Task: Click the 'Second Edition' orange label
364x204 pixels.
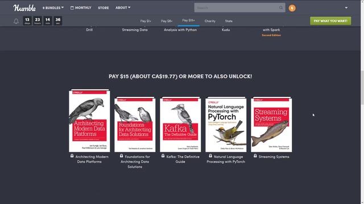Action: 271,35
